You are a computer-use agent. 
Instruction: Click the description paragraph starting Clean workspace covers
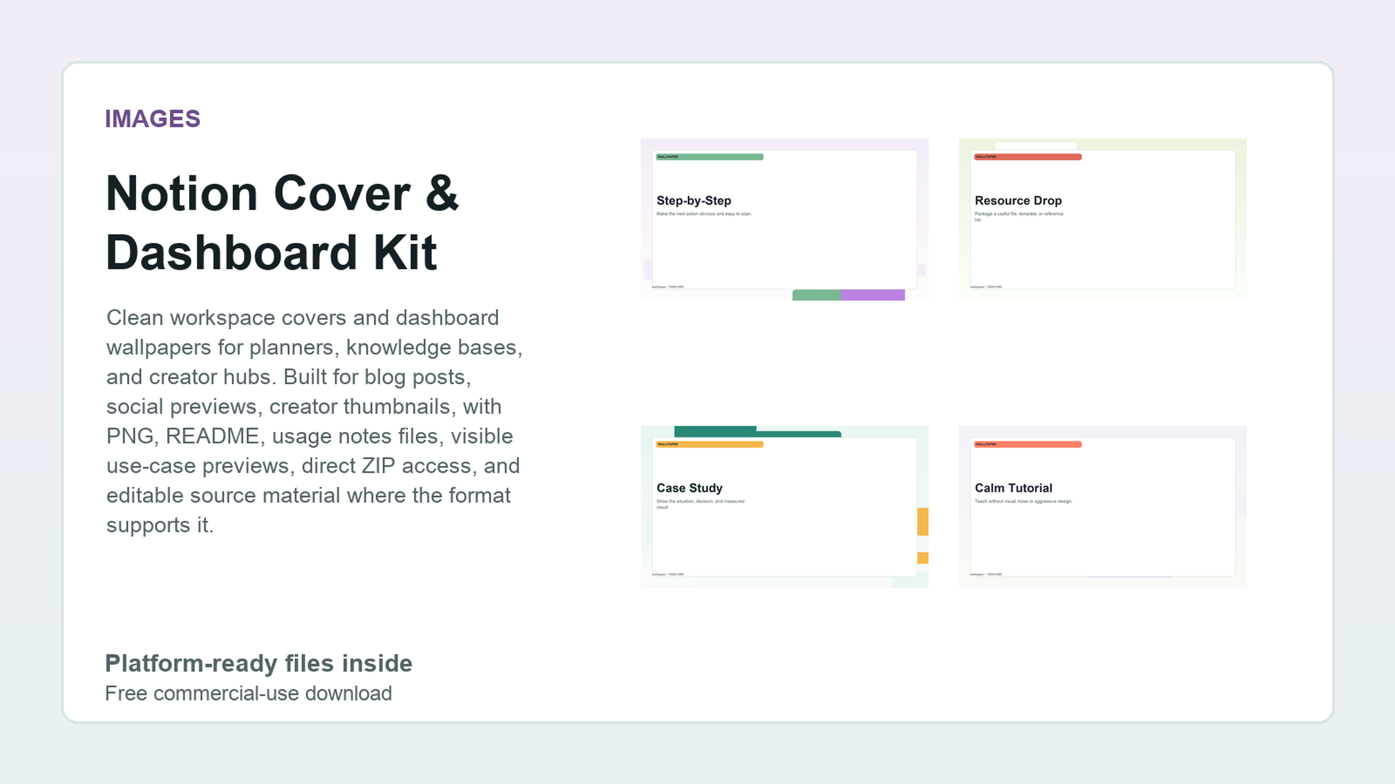(314, 421)
